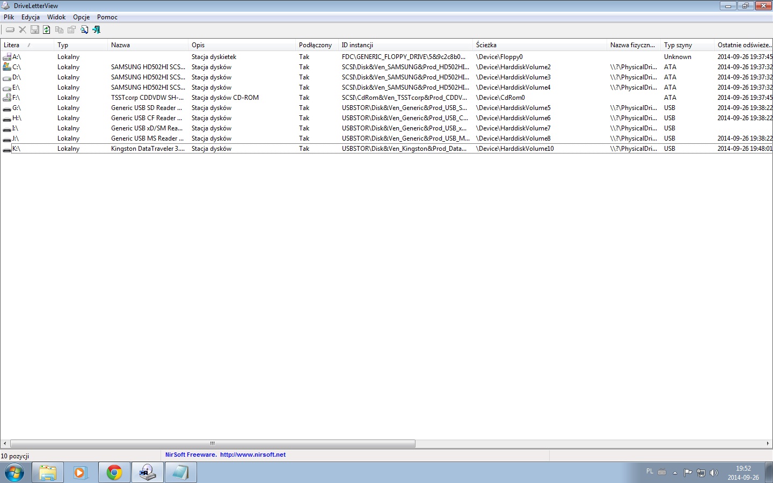This screenshot has width=773, height=483.
Task: Select the G:\ USB drive icon
Action: coord(7,108)
